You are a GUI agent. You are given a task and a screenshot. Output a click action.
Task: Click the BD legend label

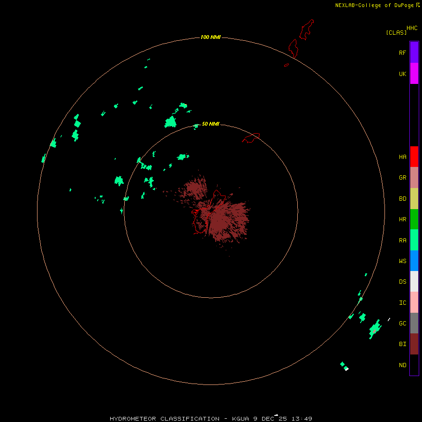[402, 199]
